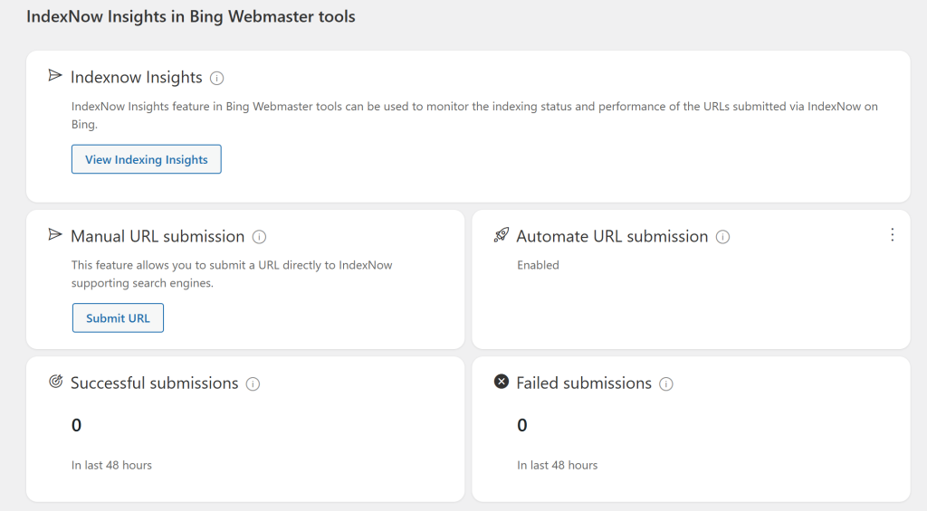Click 'In last 48 hours' under Successful submissions
This screenshot has height=511, width=927.
111,465
